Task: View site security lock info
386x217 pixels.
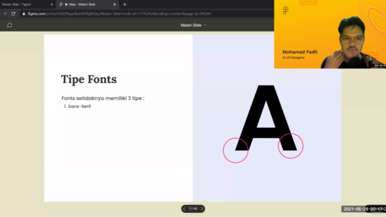Action: (24, 14)
